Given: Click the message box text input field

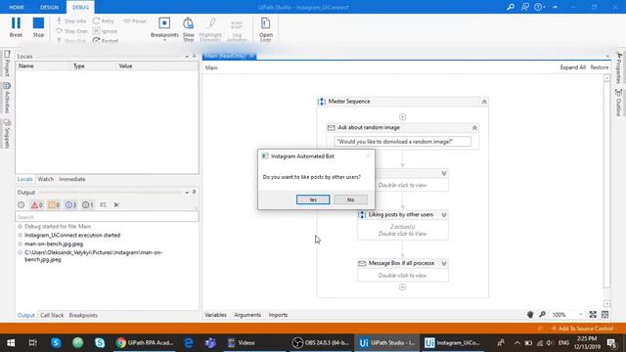Looking at the screenshot, I should (x=402, y=141).
